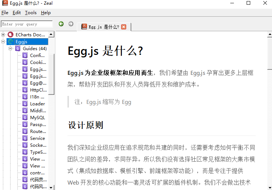Click the guide icon beside HttpCl...
Viewport: 272px width, 190px height.
point(25,90)
